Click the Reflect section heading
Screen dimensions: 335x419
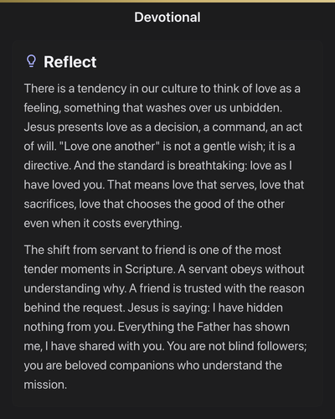tap(70, 62)
